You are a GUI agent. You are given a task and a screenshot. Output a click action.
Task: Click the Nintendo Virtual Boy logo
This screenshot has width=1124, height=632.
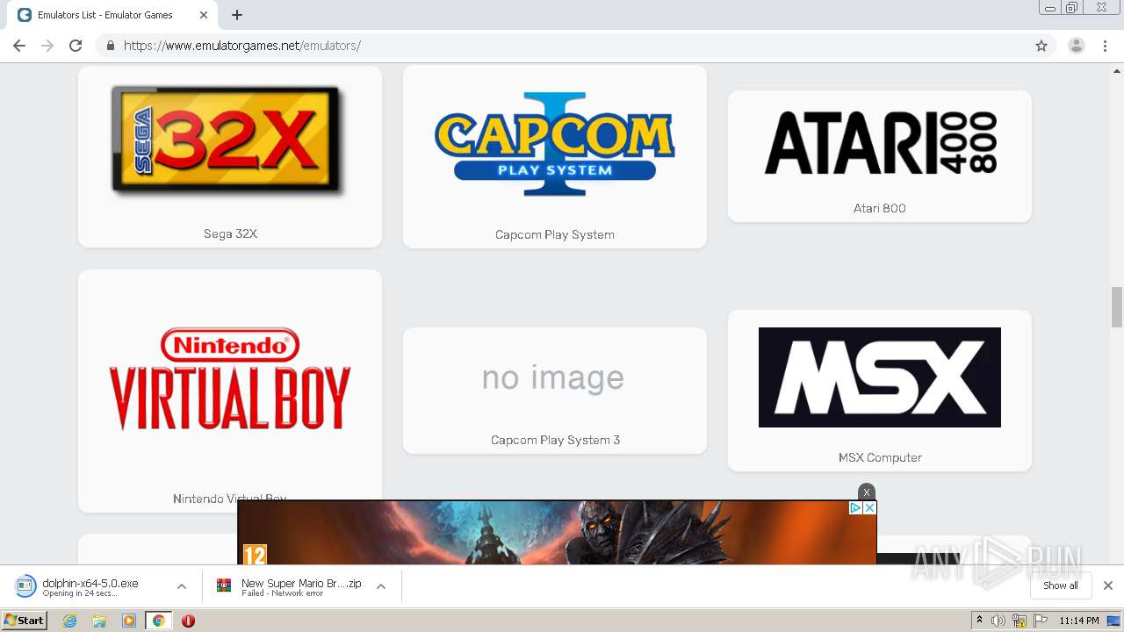pyautogui.click(x=229, y=379)
